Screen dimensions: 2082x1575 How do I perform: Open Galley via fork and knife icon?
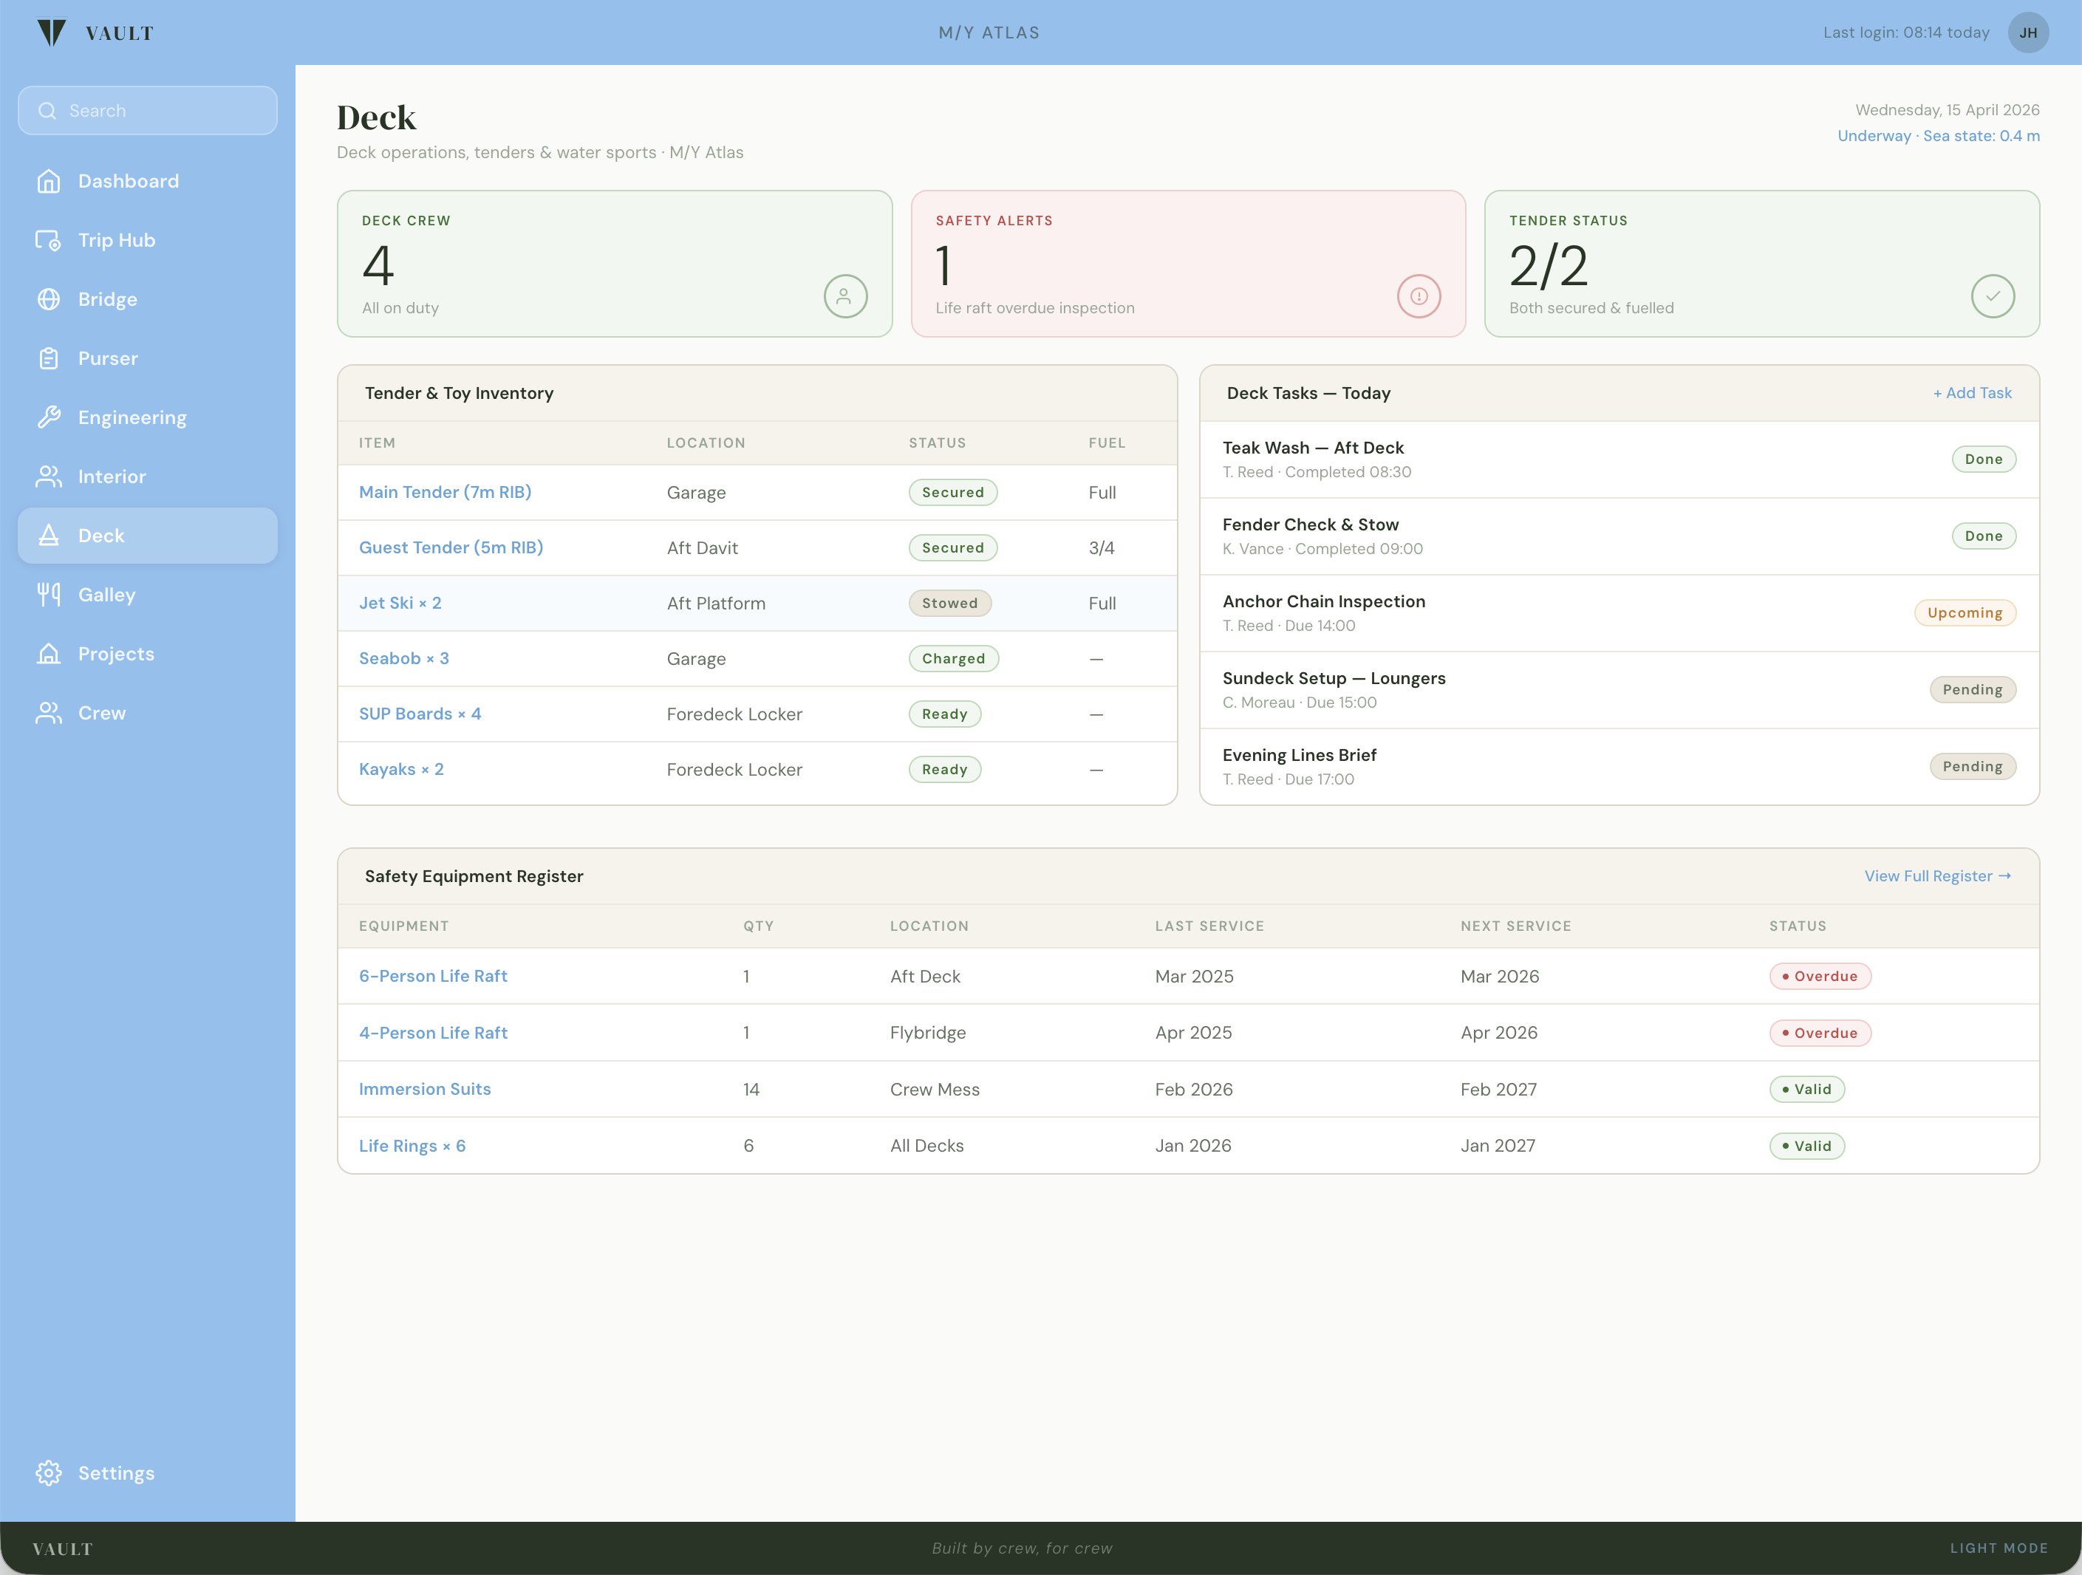coord(49,595)
